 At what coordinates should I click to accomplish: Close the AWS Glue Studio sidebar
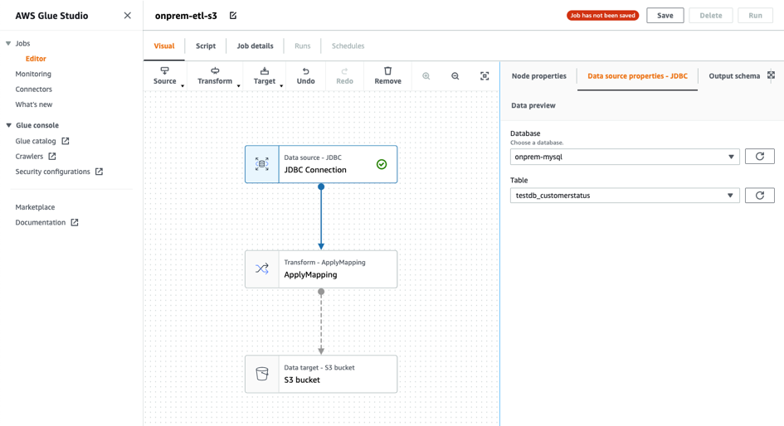[x=128, y=16]
